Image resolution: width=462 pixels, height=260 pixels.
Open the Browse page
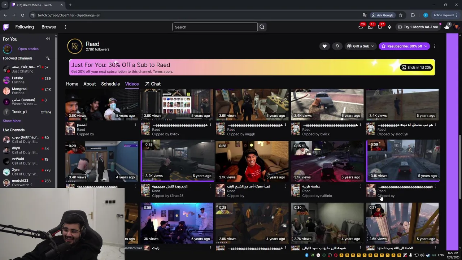click(49, 27)
